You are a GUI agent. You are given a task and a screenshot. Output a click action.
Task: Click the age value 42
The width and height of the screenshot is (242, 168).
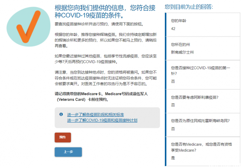pyautogui.click(x=173, y=29)
